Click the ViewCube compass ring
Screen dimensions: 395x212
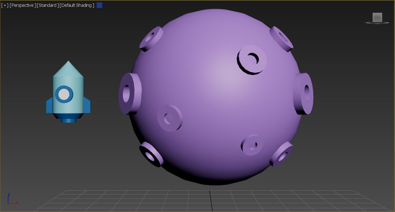tap(377, 23)
